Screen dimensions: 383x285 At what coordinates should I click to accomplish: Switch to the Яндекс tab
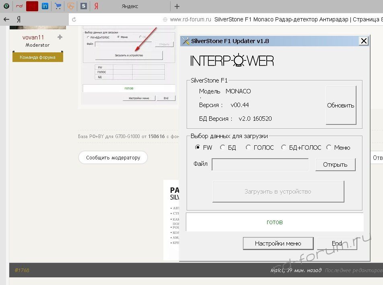pos(130,6)
